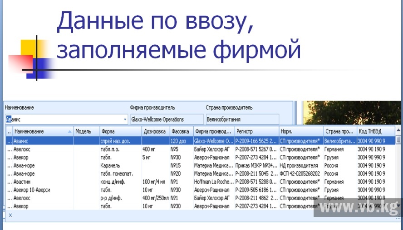The image size is (403, 230).
Task: Click the Регистр column header
Action: click(x=257, y=132)
